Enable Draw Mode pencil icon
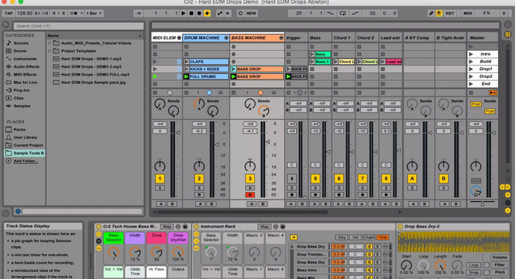The image size is (515, 279). pyautogui.click(x=431, y=13)
